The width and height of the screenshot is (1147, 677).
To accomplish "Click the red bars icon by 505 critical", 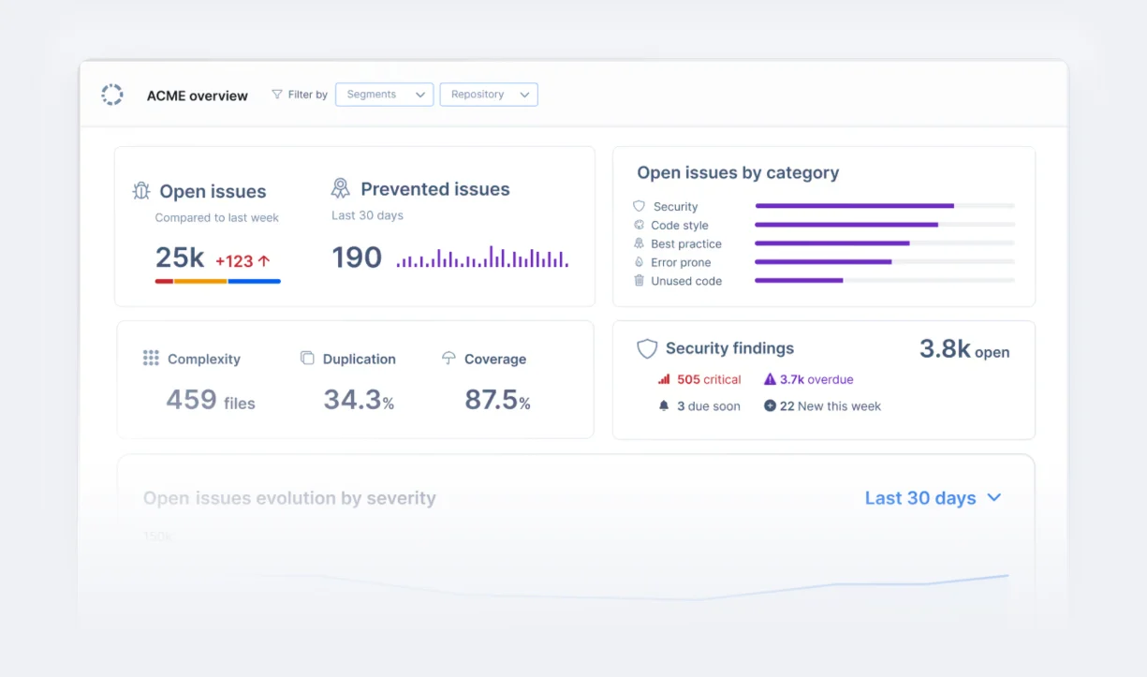I will tap(664, 379).
